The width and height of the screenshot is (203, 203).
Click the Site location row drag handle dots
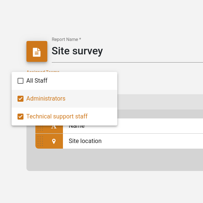(x=40, y=141)
